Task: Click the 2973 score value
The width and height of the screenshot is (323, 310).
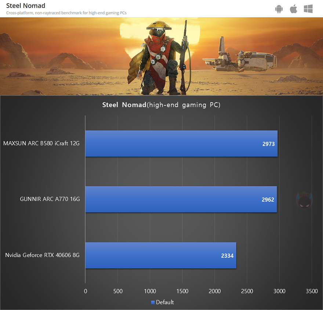Action: tap(268, 144)
